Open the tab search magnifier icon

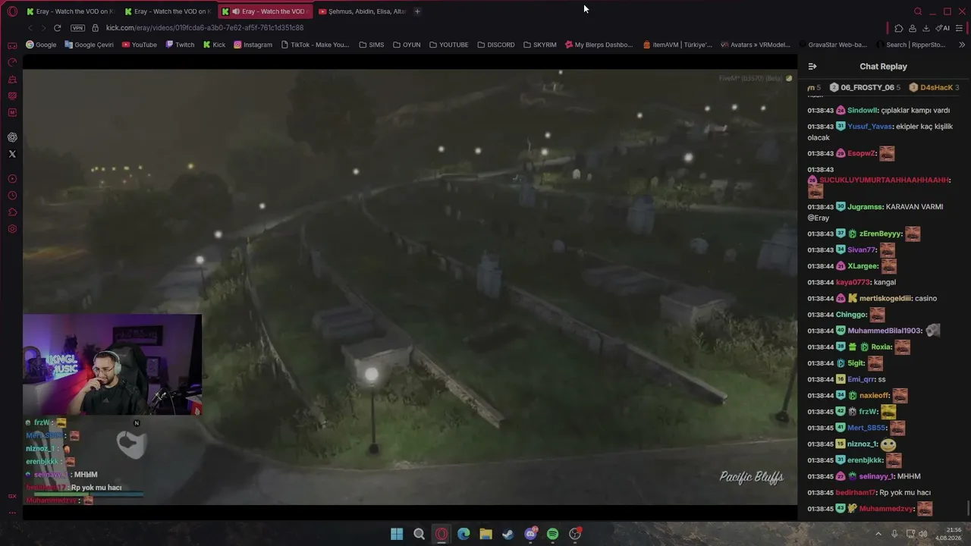click(918, 11)
